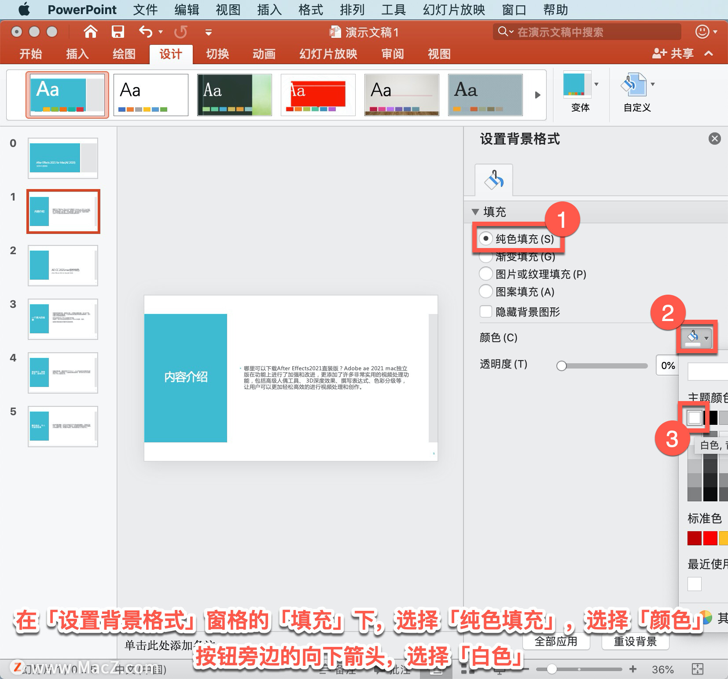Click the 重设背景 button
728x679 pixels.
pyautogui.click(x=635, y=642)
